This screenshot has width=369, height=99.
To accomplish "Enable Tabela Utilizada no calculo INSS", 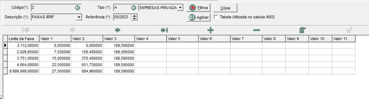I will pyautogui.click(x=216, y=17).
